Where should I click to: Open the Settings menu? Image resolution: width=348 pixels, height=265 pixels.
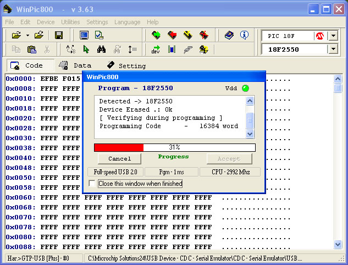coord(97,22)
